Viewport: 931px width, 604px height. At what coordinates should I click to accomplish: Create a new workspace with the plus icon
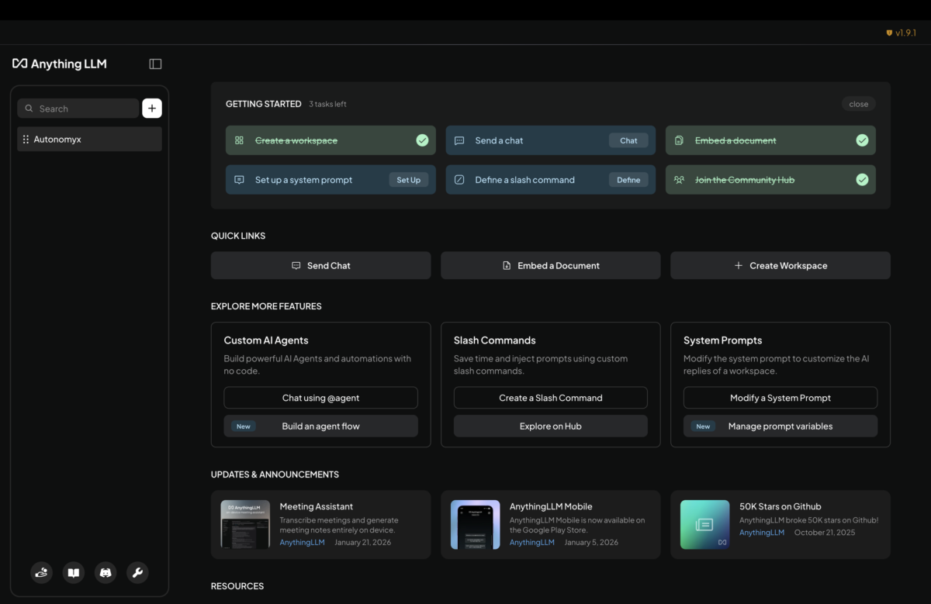tap(151, 108)
